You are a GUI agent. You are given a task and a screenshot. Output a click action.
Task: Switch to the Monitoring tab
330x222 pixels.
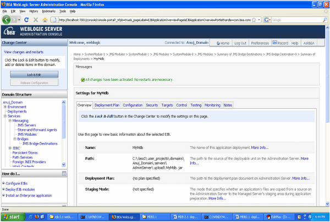(212, 105)
